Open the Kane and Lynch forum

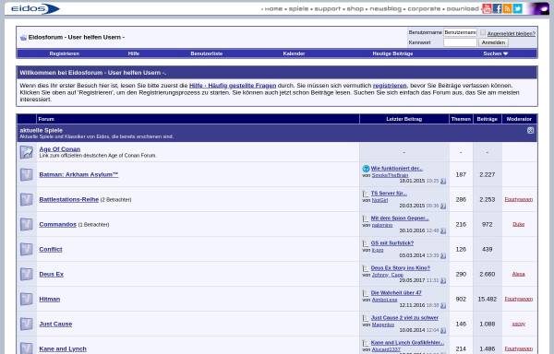click(63, 348)
